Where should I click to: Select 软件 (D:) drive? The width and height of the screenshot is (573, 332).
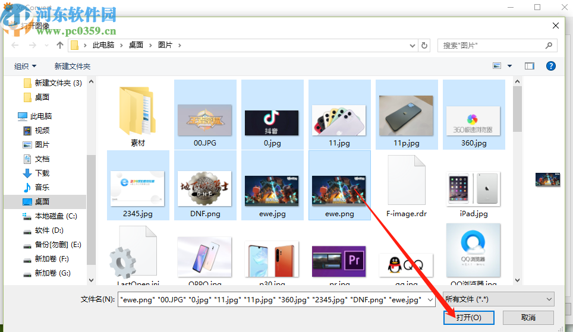pos(43,230)
